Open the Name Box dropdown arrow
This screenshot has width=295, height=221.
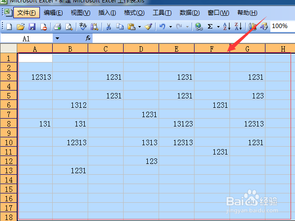coord(57,38)
